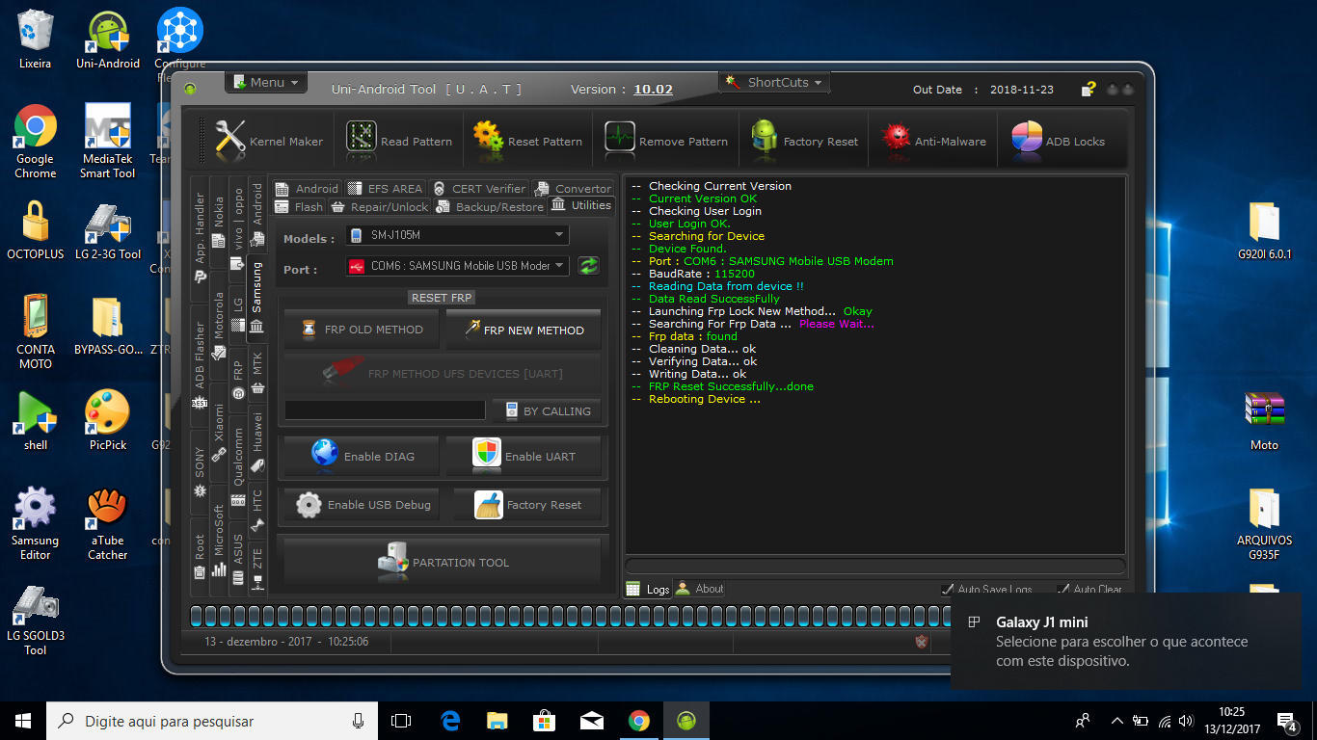Launch PicPick from the desktop

pyautogui.click(x=108, y=419)
